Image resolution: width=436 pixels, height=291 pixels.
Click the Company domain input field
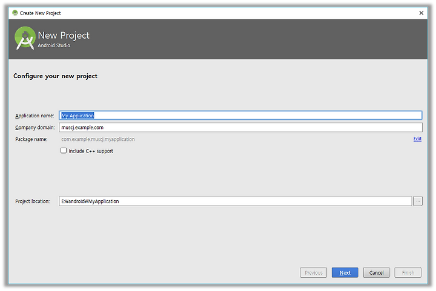point(240,128)
